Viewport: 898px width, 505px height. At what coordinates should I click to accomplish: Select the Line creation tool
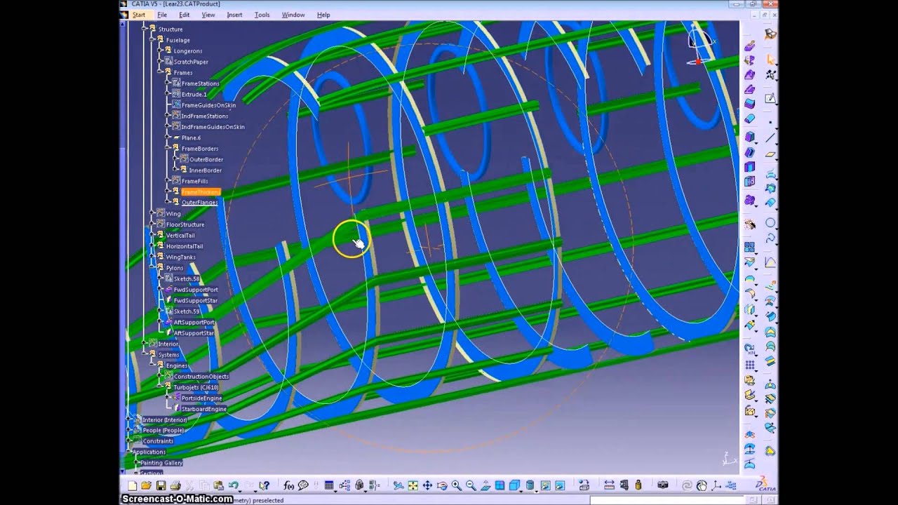pyautogui.click(x=770, y=137)
